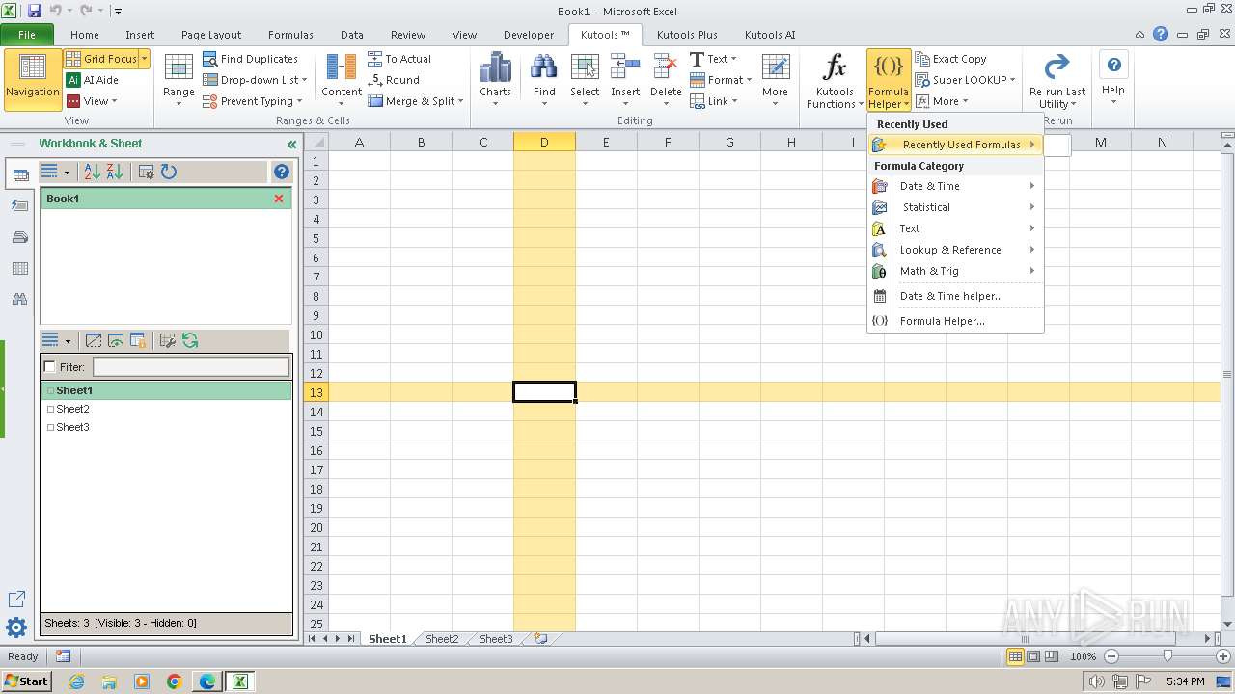This screenshot has width=1235, height=694.
Task: Switch to the Developer tab
Action: tap(529, 35)
